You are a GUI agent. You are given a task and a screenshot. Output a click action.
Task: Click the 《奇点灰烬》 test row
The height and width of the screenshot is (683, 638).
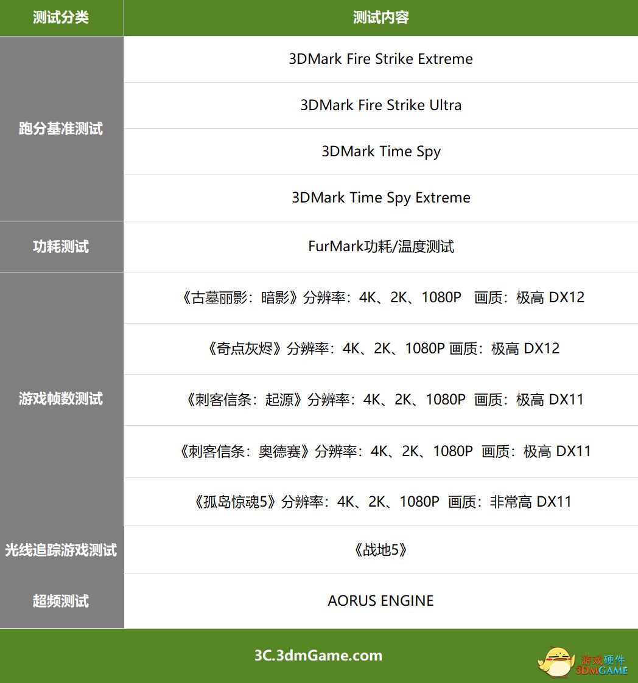(x=380, y=348)
